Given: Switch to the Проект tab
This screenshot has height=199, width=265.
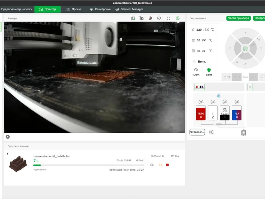Looking at the screenshot, I should tap(74, 9).
